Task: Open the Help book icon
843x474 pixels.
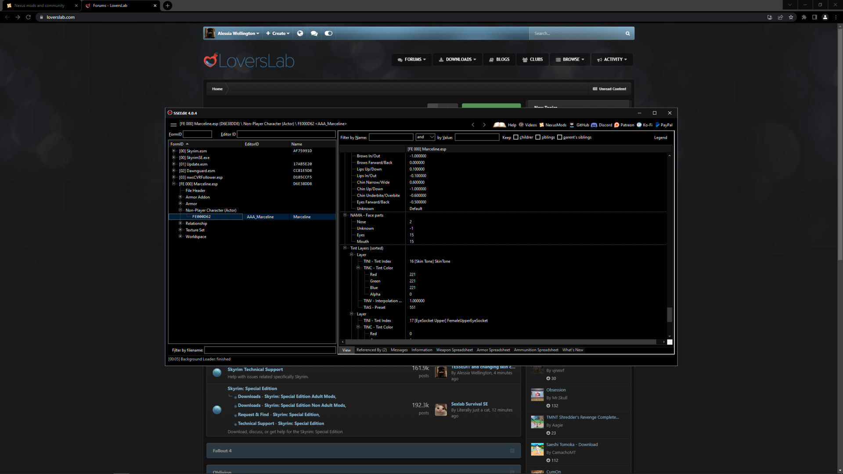Action: (499, 125)
